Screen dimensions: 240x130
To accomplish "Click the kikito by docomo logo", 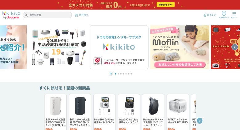I will tap(11, 15).
